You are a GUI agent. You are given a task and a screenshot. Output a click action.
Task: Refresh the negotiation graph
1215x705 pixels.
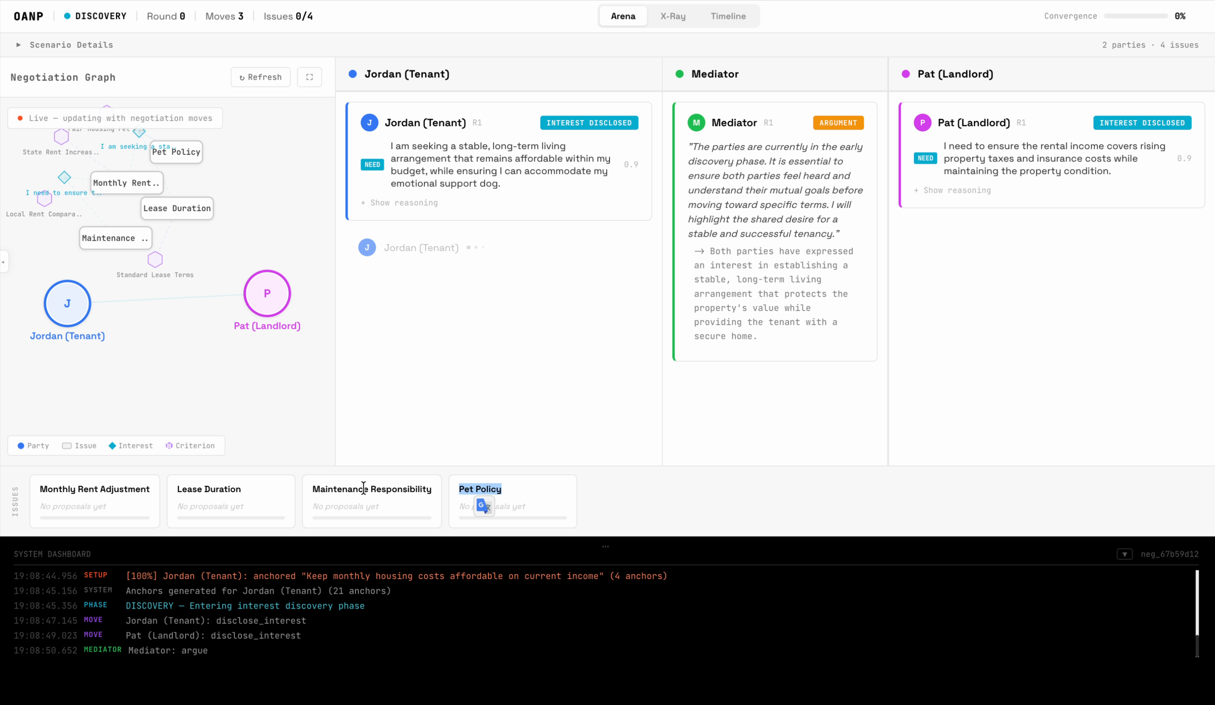click(260, 77)
